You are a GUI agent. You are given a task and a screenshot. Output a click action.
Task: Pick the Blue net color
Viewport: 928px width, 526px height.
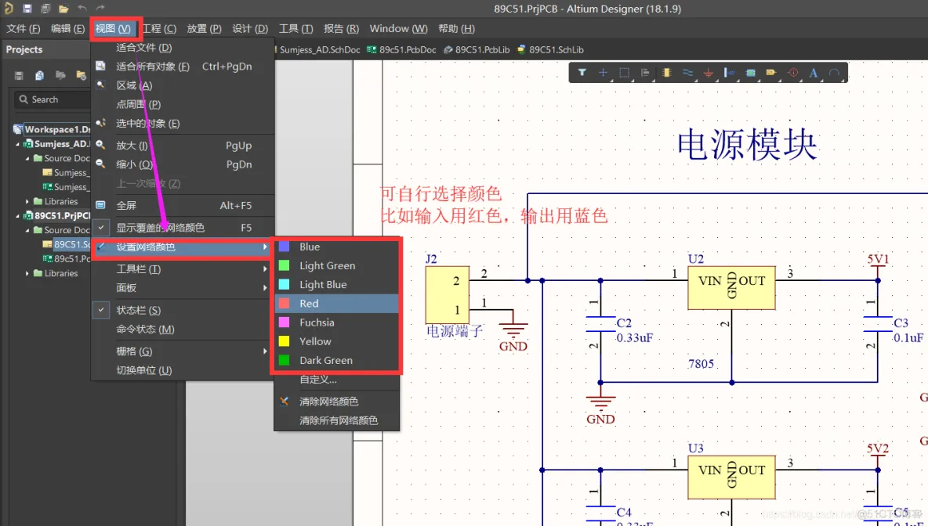coord(337,247)
